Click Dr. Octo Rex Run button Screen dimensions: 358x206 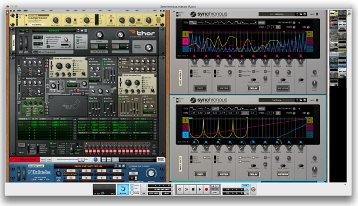(133, 173)
